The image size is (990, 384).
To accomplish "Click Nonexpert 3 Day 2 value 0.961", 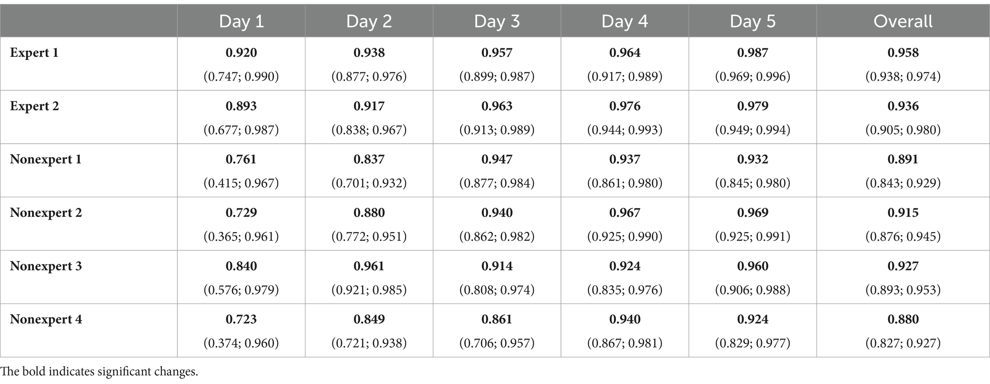I will pyautogui.click(x=369, y=266).
